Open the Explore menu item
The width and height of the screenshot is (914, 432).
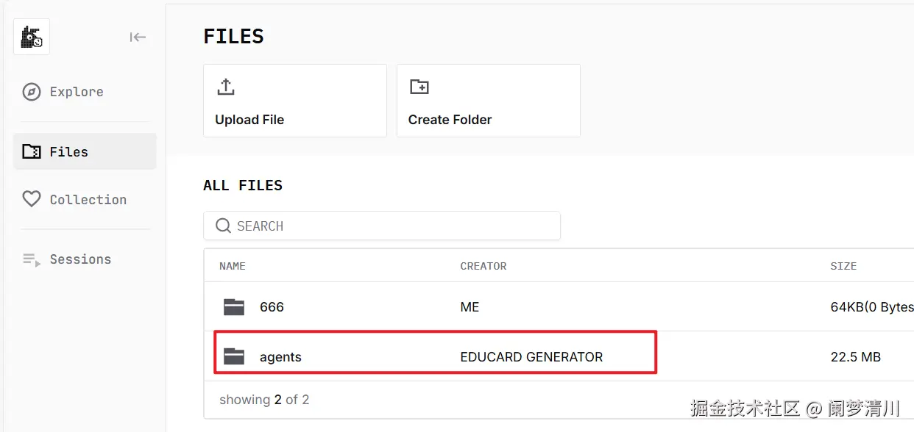click(77, 92)
